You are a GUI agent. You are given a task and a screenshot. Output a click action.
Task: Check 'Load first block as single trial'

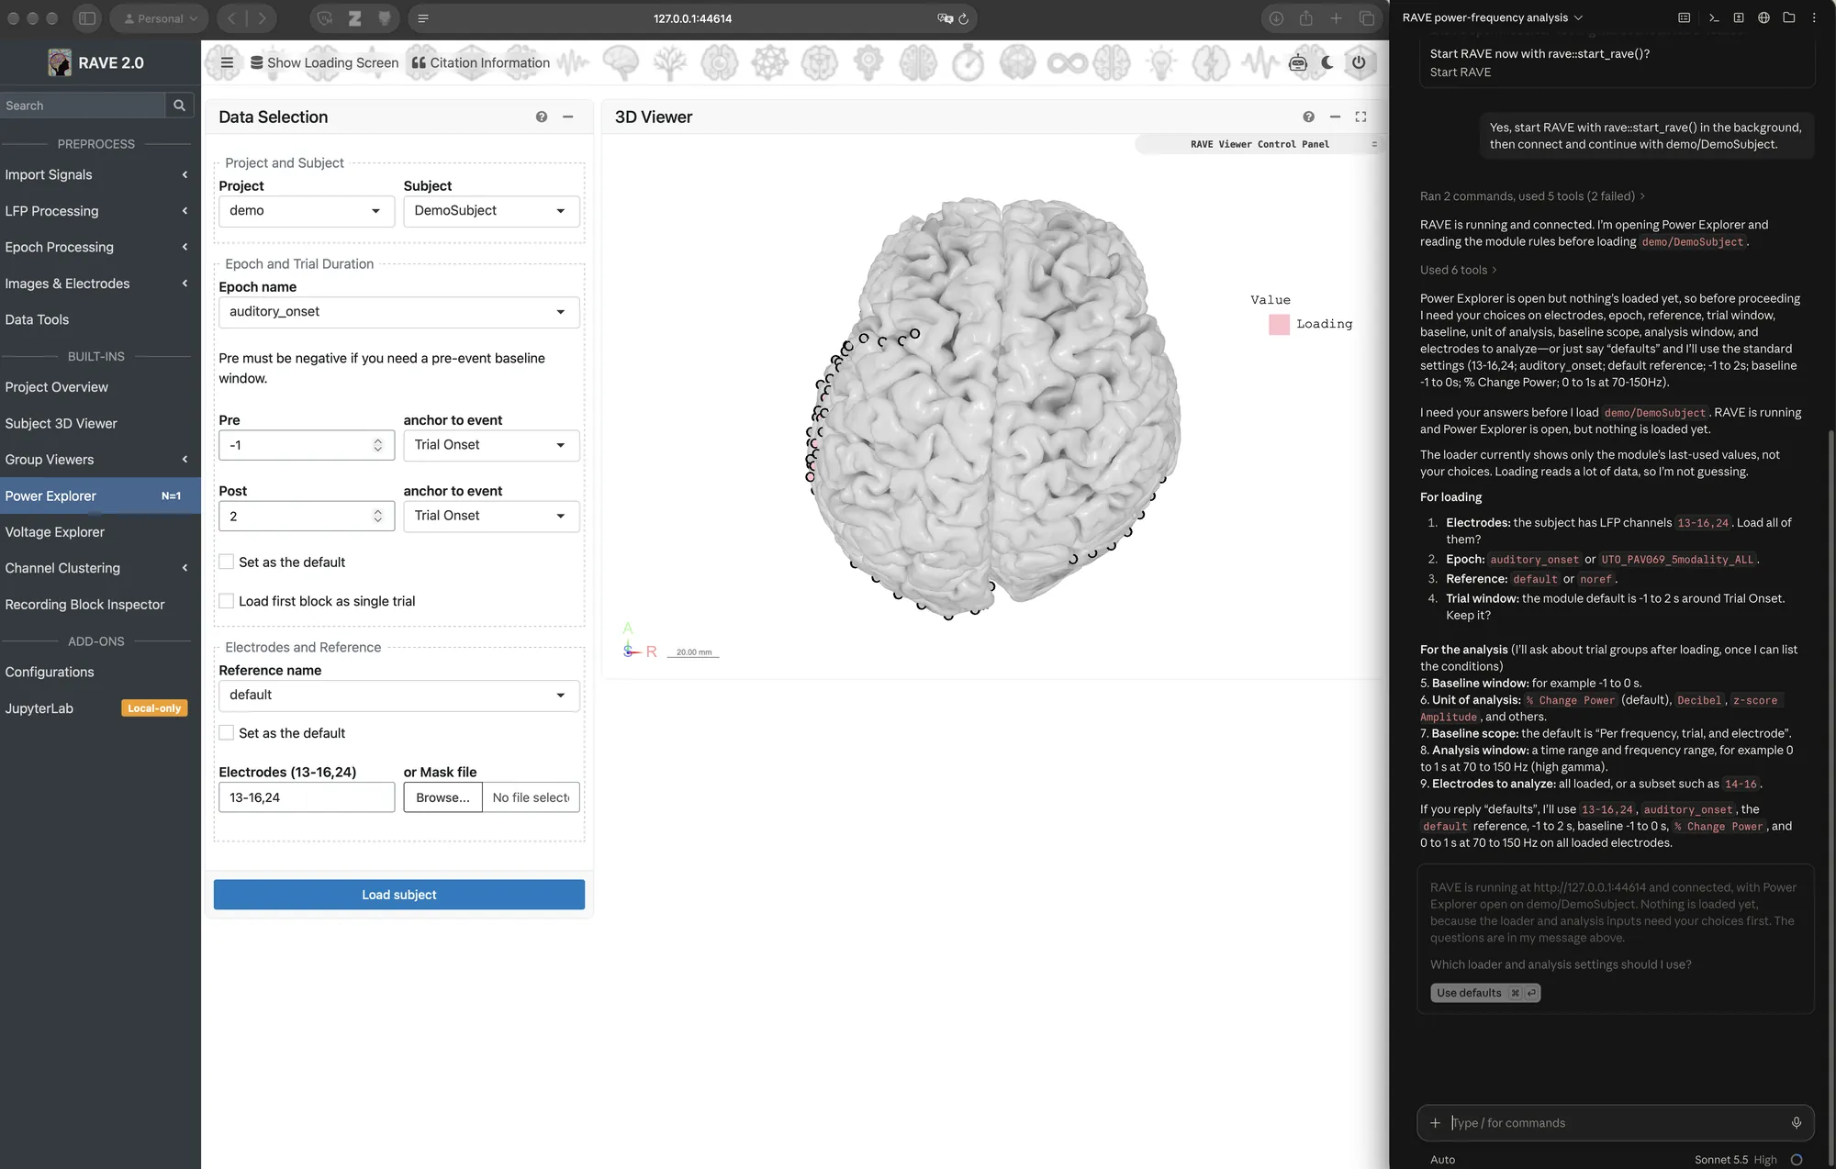click(227, 601)
